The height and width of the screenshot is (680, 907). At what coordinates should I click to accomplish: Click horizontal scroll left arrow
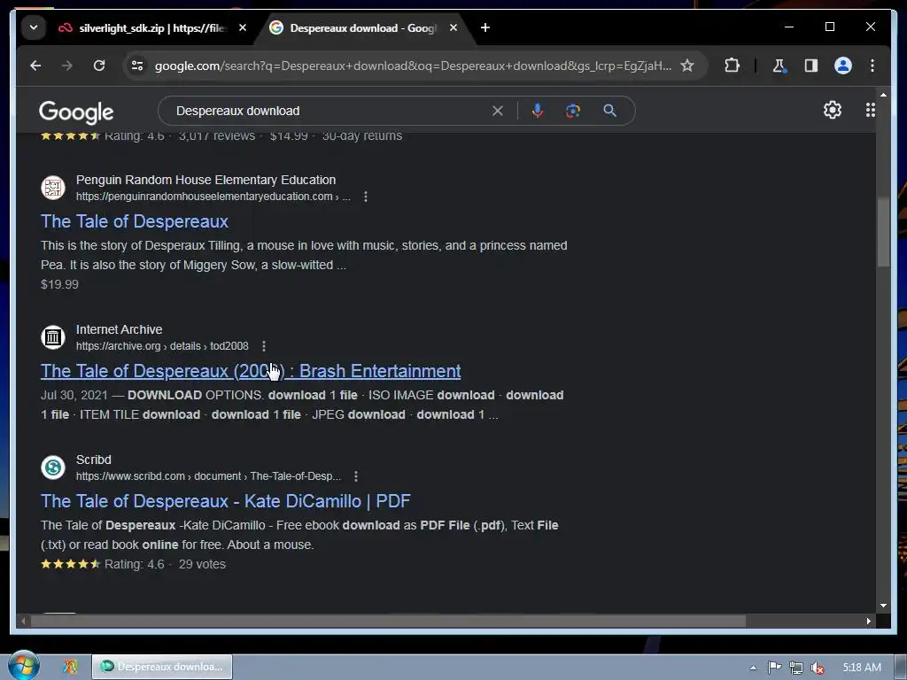click(x=23, y=621)
